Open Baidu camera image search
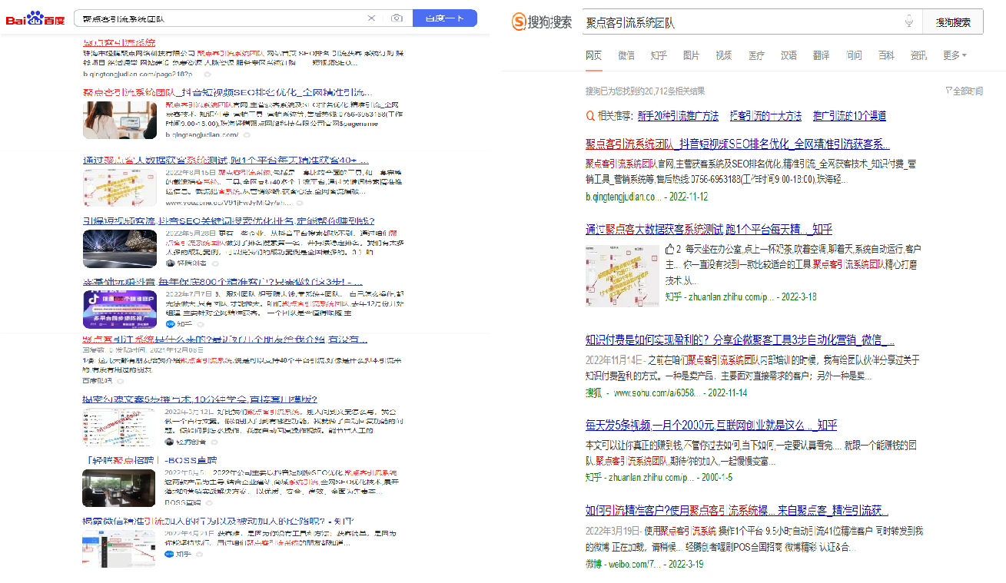This screenshot has width=1006, height=583. click(397, 18)
